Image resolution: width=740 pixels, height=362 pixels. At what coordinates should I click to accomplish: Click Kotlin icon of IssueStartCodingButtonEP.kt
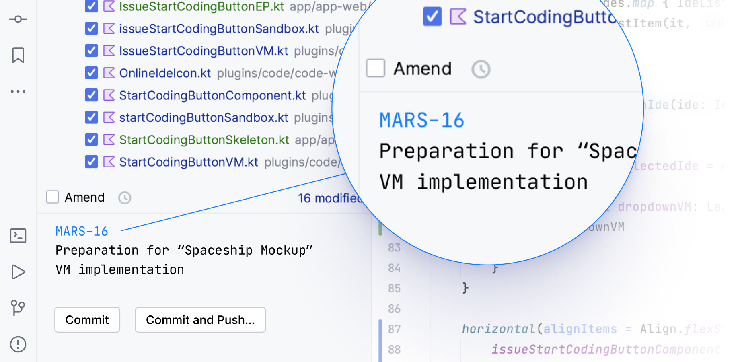coord(109,6)
